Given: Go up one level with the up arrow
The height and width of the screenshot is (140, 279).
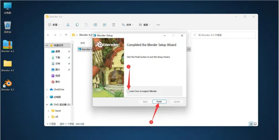Looking at the screenshot, I should [66, 35].
